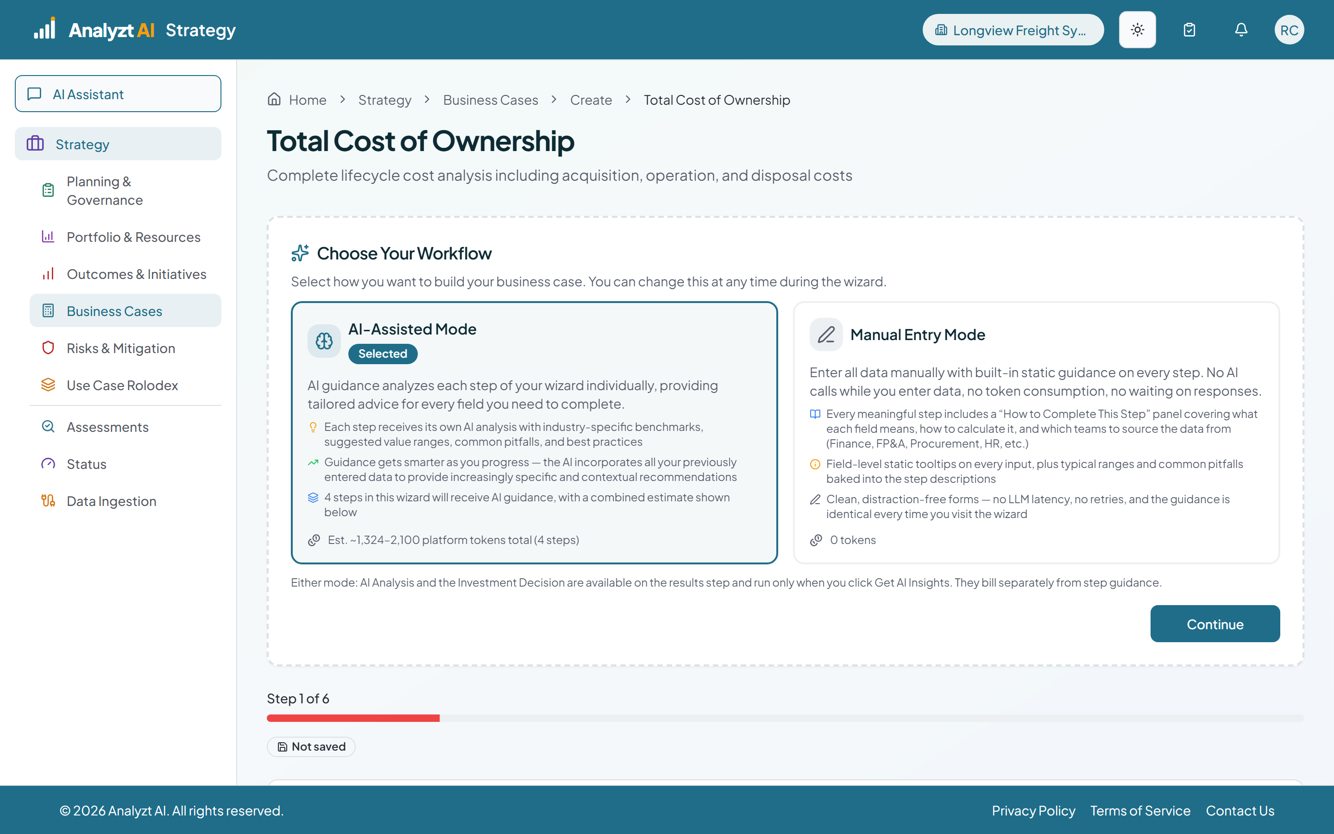Toggle the light/dark theme sun icon
This screenshot has width=1334, height=834.
(1137, 30)
